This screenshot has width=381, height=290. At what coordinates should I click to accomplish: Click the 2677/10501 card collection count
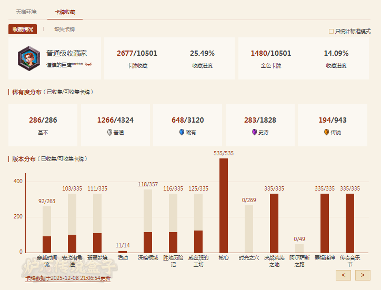(137, 53)
